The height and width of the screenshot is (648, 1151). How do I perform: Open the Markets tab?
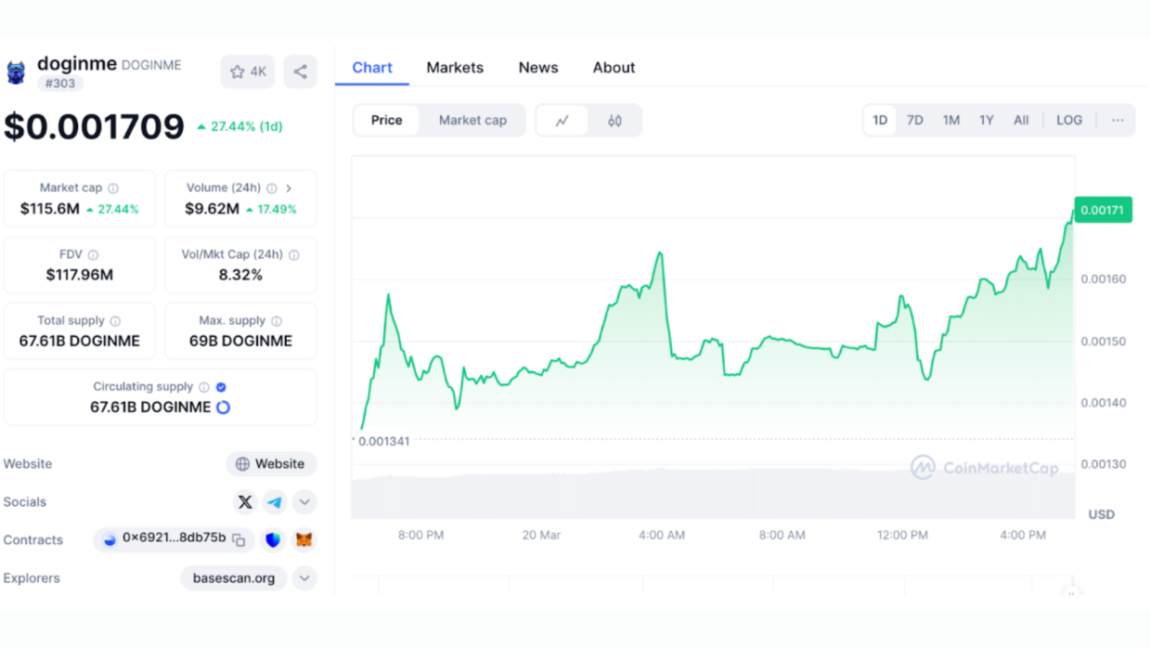click(x=455, y=68)
